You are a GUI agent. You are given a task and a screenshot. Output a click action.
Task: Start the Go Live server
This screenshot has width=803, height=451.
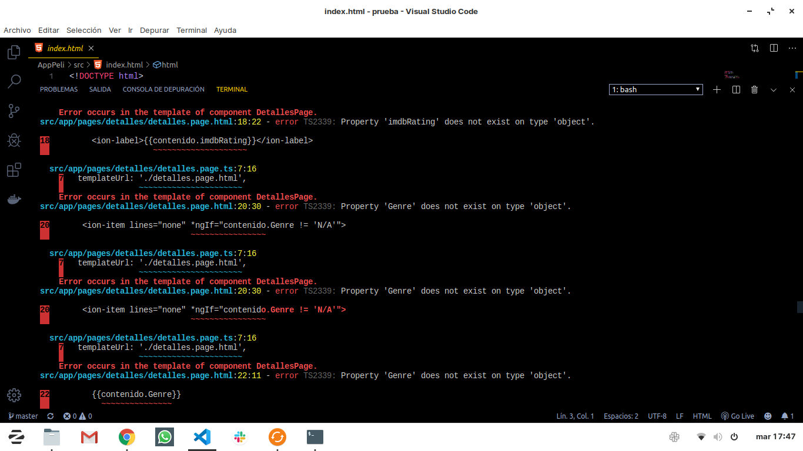coord(737,416)
